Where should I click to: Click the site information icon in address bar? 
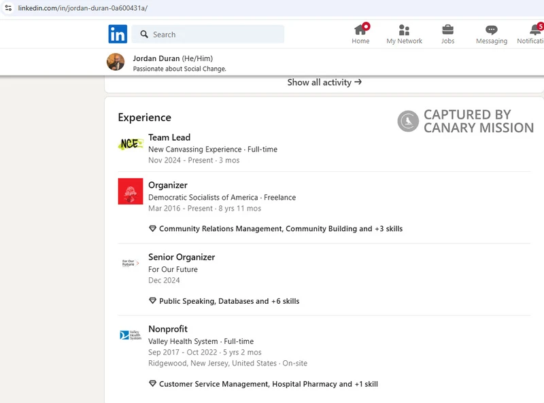pos(8,8)
